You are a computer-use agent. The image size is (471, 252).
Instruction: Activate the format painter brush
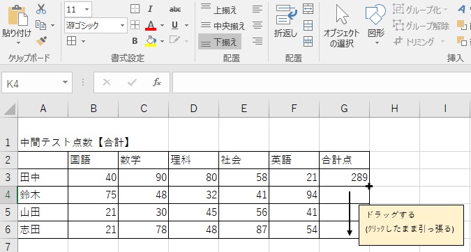41,41
